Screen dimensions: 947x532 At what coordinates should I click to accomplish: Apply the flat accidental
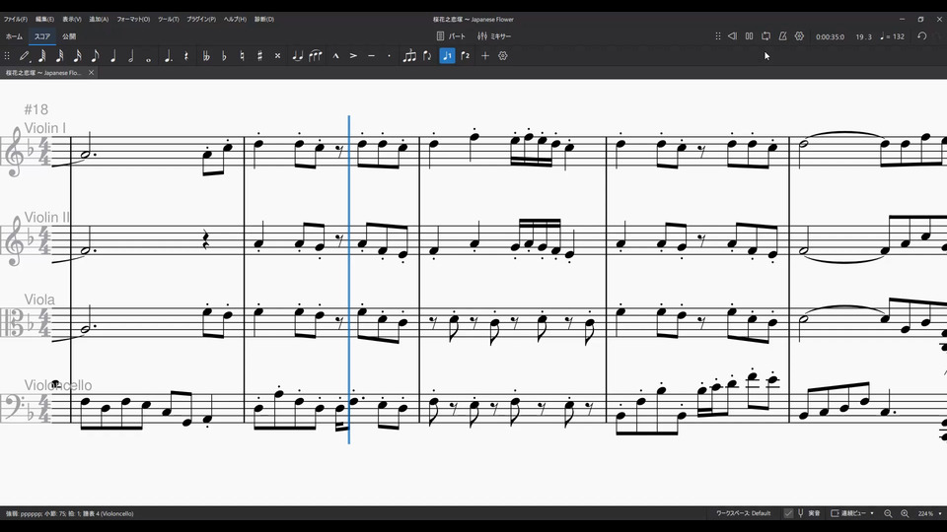[x=224, y=56]
